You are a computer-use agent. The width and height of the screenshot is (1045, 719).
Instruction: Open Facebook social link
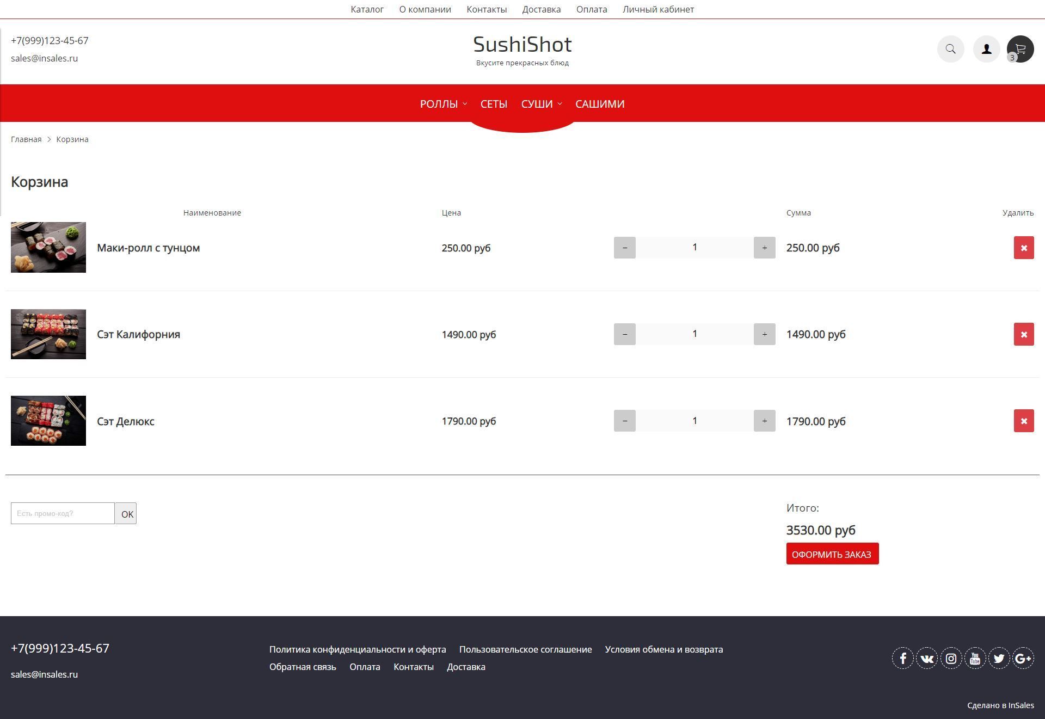click(x=903, y=659)
